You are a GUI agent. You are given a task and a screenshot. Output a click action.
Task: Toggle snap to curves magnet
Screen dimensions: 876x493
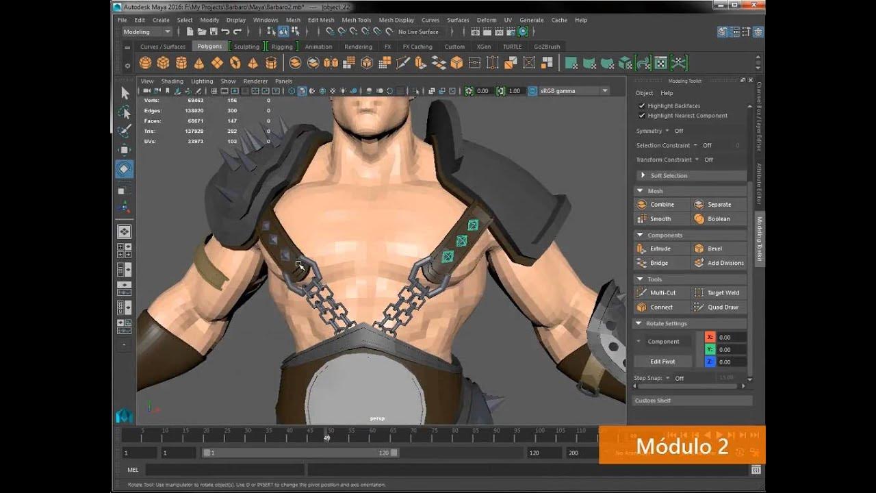[x=342, y=31]
